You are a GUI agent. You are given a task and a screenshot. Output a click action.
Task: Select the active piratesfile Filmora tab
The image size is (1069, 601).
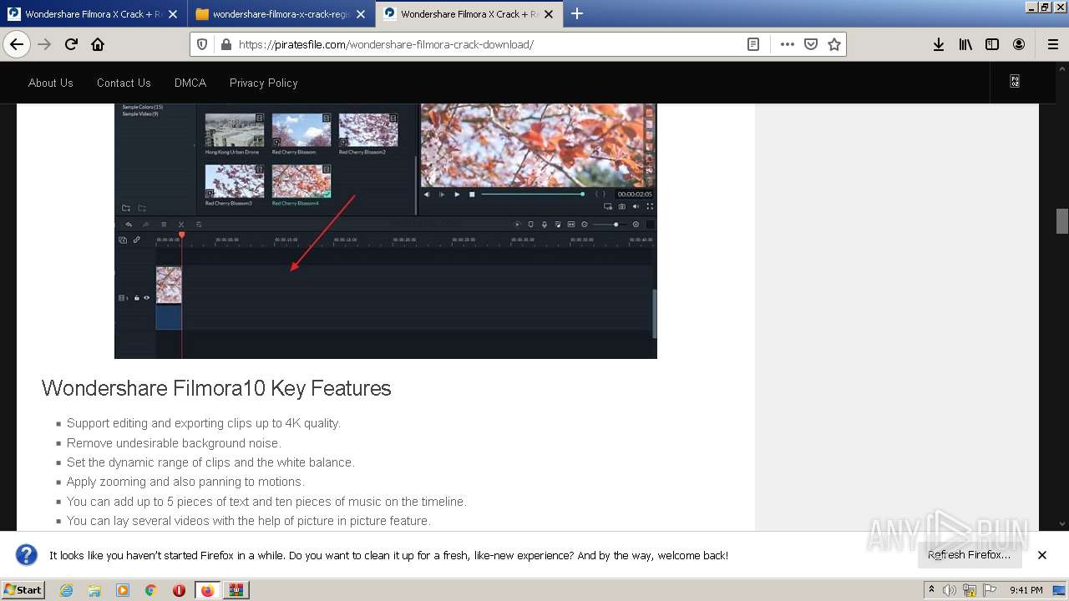(x=461, y=14)
